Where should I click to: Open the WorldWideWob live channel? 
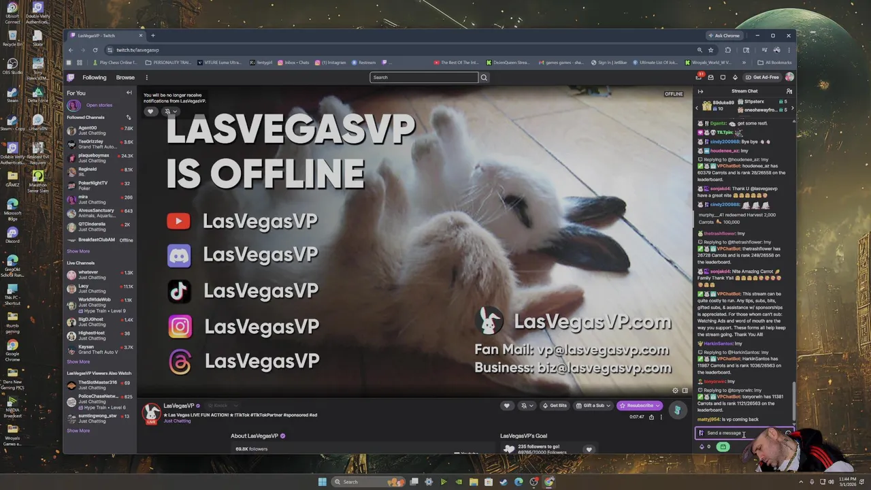coord(99,305)
